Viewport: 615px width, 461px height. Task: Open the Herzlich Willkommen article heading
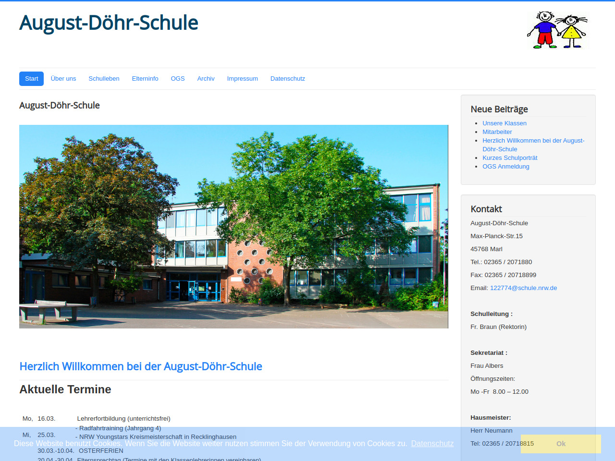coord(141,366)
